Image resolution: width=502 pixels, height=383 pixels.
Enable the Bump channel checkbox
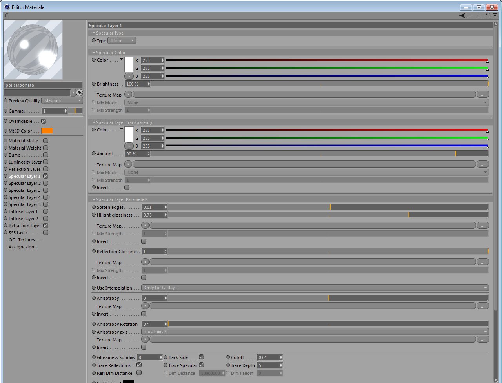click(x=45, y=155)
